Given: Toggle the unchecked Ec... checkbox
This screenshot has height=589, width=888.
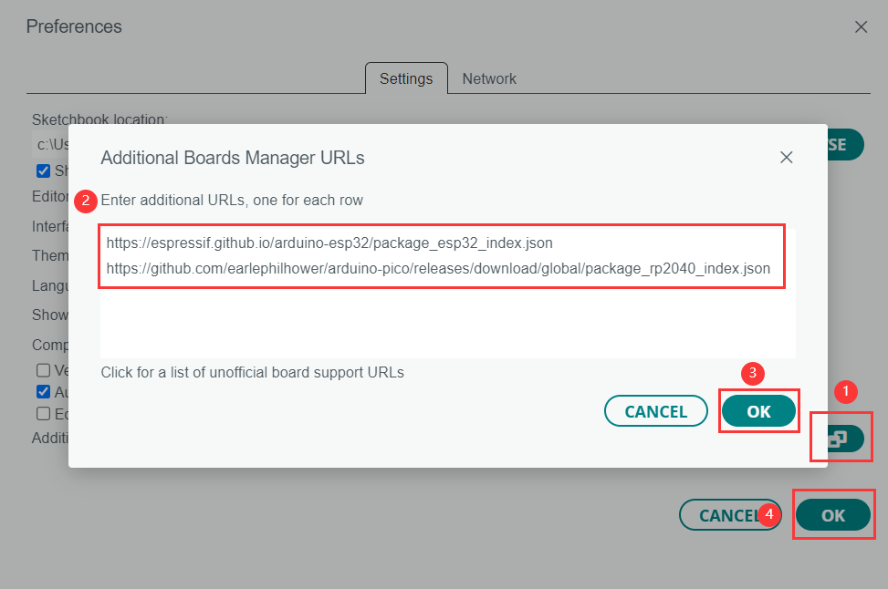Looking at the screenshot, I should click(x=43, y=414).
